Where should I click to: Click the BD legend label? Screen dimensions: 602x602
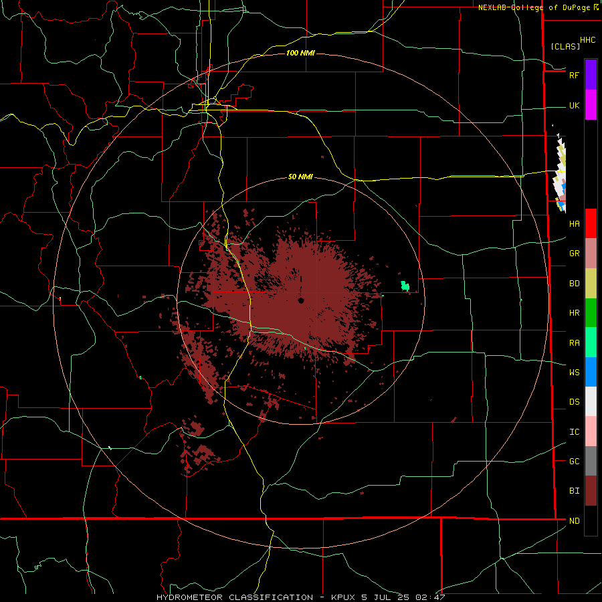(x=574, y=284)
